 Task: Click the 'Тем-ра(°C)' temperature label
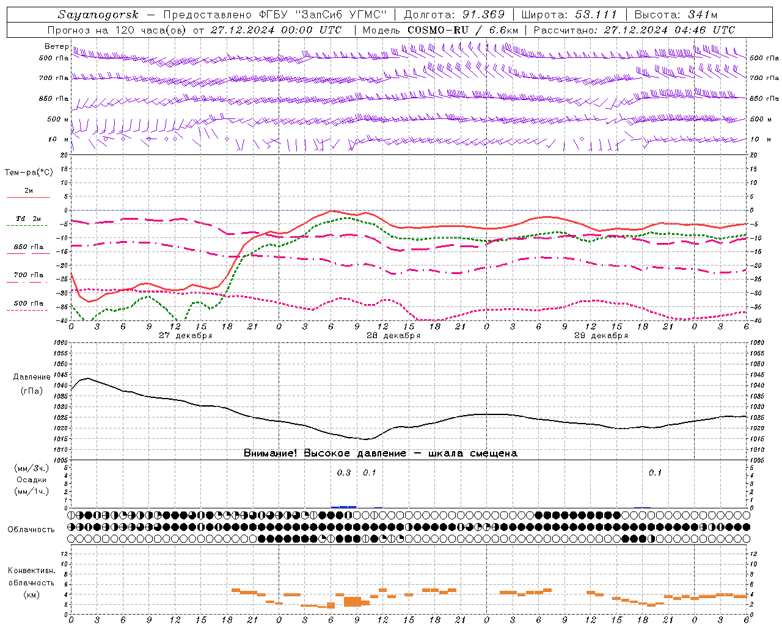coord(29,173)
